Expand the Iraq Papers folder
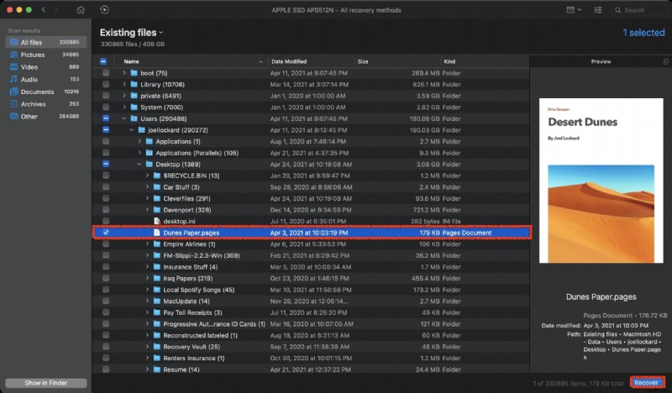This screenshot has height=393, width=672. 147,278
